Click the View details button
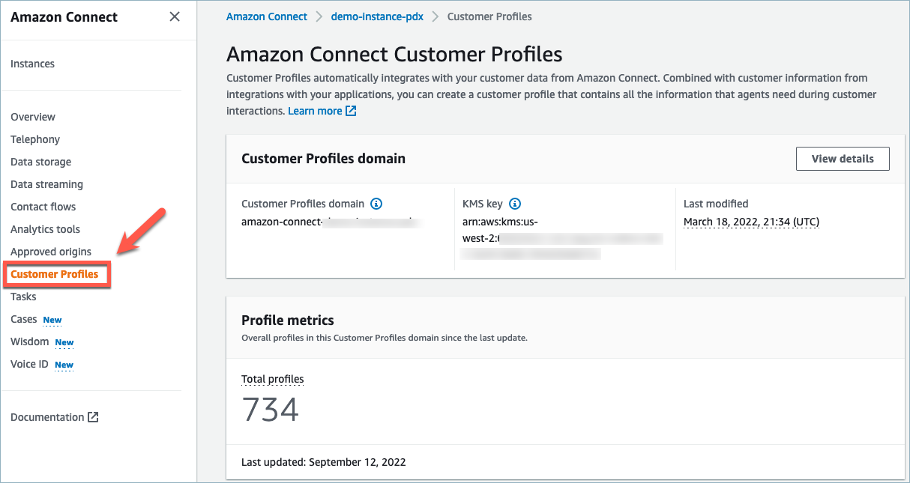 843,158
